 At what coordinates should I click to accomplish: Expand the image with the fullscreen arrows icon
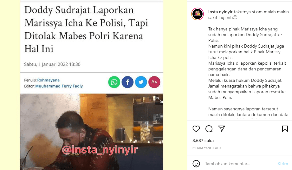[159, 100]
